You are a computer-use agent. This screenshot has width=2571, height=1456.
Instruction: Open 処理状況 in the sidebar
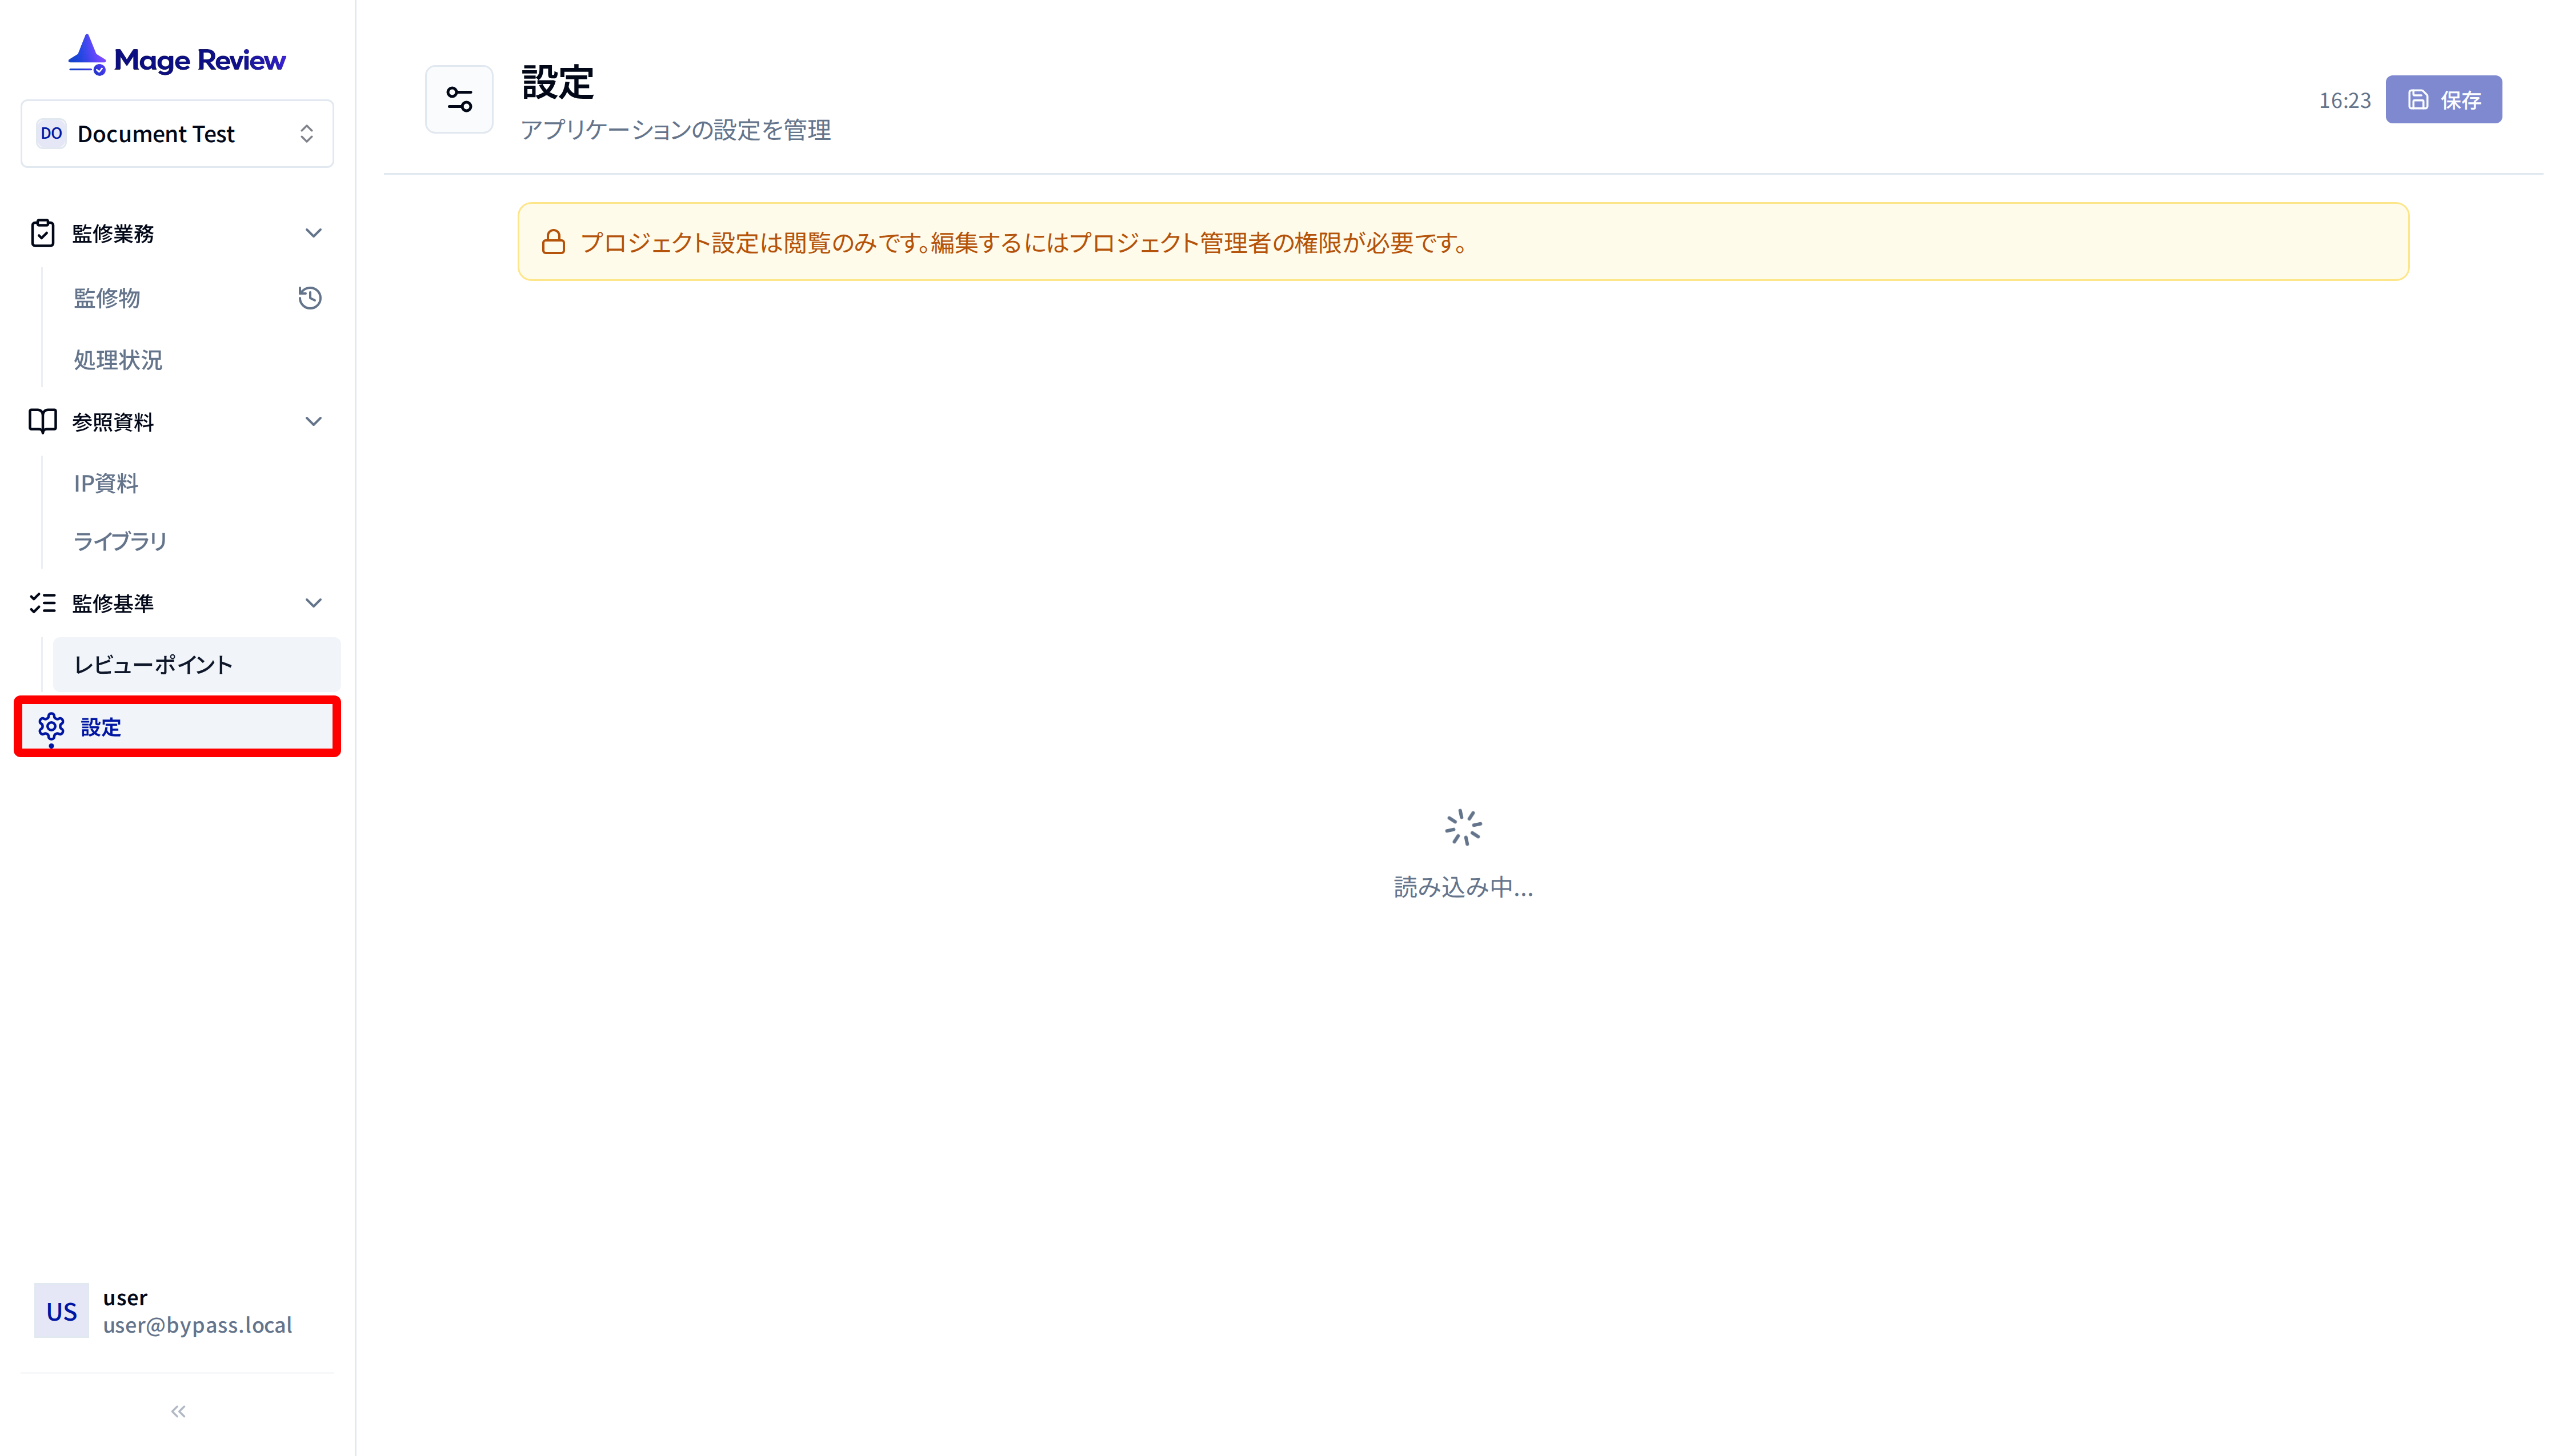point(118,360)
